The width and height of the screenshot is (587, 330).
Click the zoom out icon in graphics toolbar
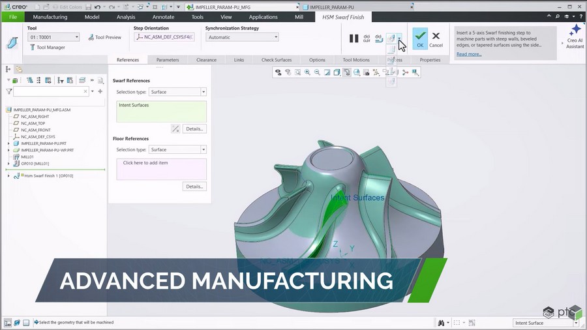[317, 72]
